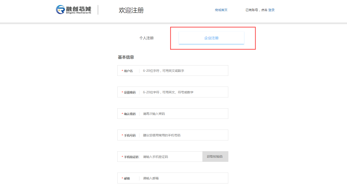Click the 设置密码 field label
347x188 pixels.
point(129,92)
